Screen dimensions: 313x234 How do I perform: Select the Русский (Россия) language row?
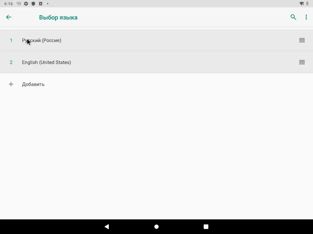click(x=156, y=40)
